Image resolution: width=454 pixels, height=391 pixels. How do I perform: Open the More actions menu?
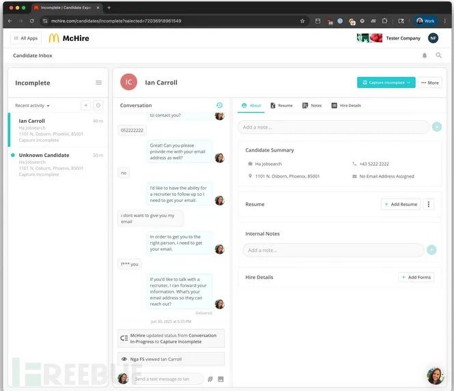[x=430, y=83]
